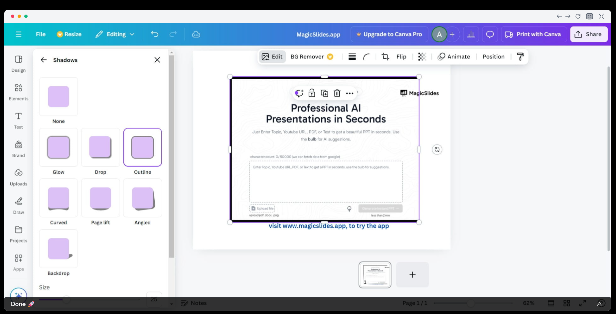Open the scroll view pages icon
The image size is (616, 314).
click(551, 303)
